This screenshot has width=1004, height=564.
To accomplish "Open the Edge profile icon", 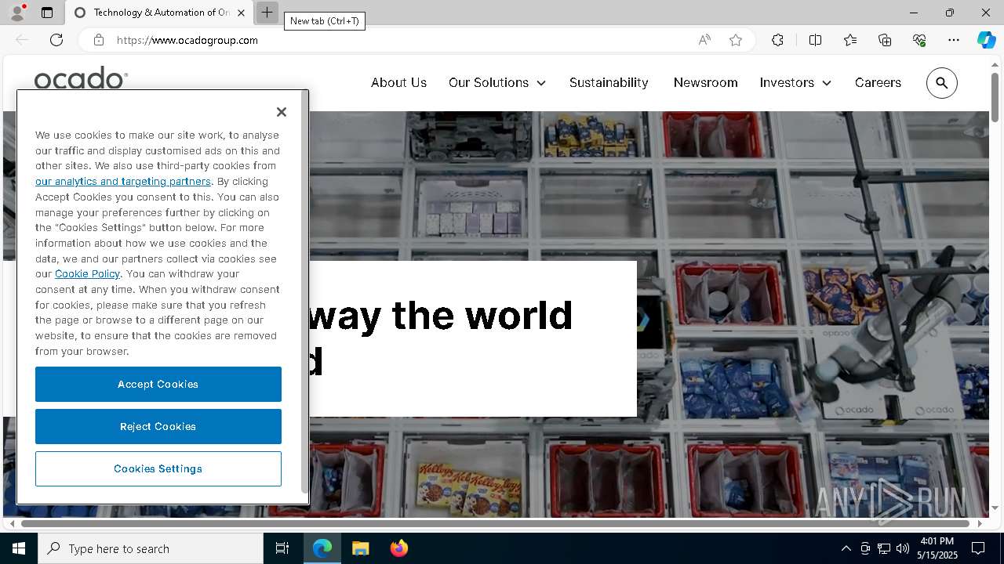I will (17, 13).
